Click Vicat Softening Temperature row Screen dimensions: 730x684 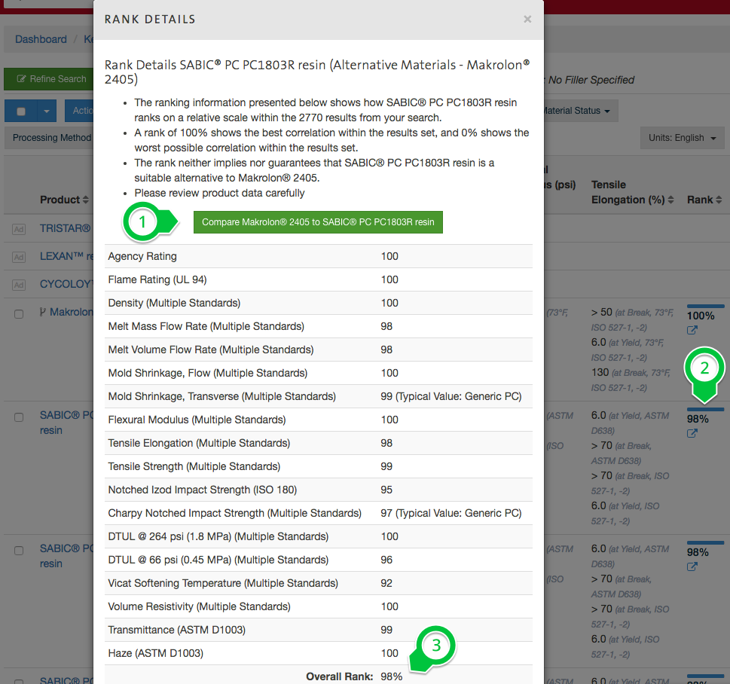point(319,583)
